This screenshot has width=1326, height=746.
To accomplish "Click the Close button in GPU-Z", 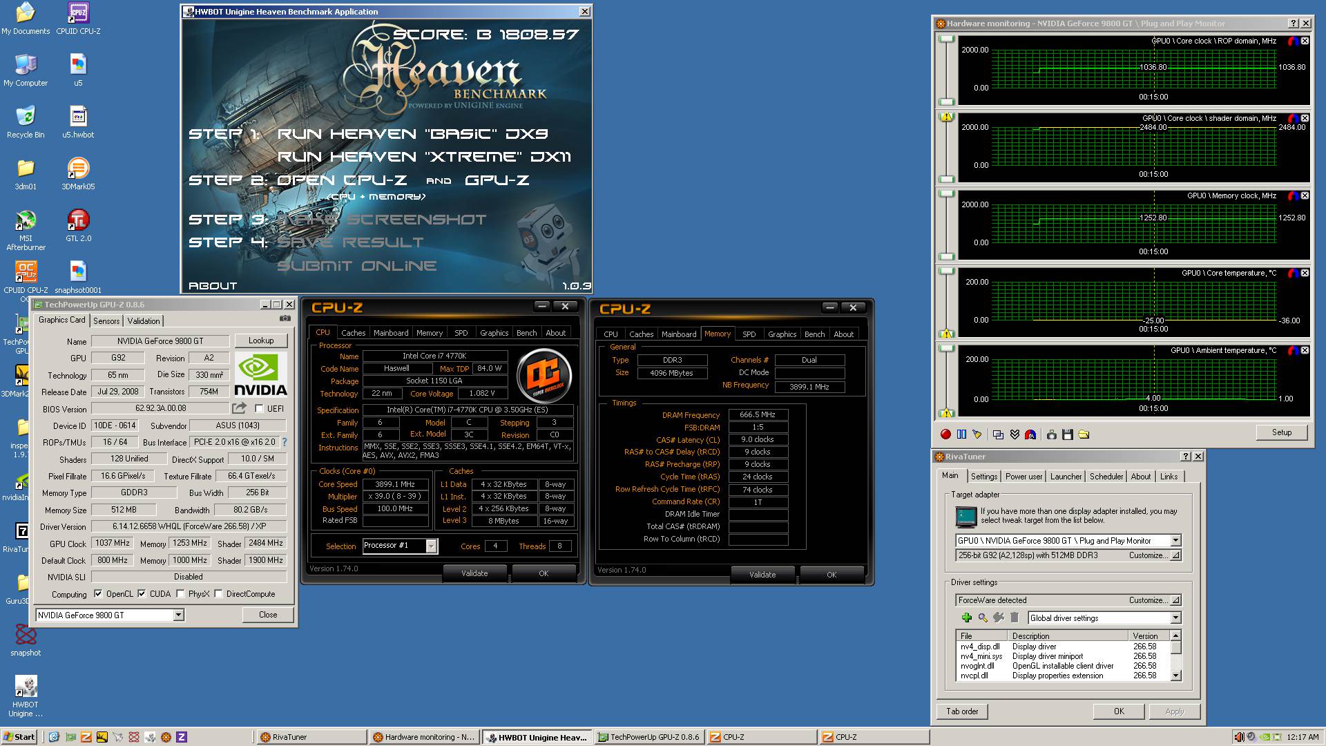I will click(268, 615).
